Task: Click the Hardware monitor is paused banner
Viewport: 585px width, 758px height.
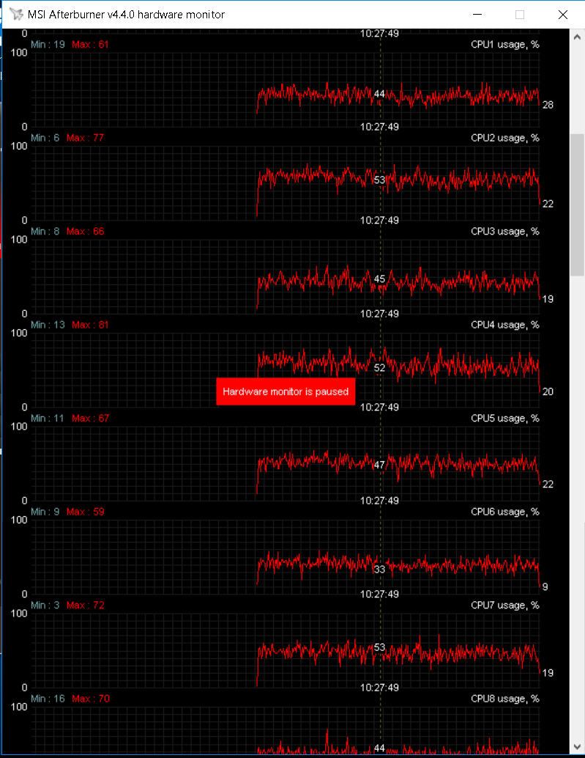Action: (x=286, y=391)
